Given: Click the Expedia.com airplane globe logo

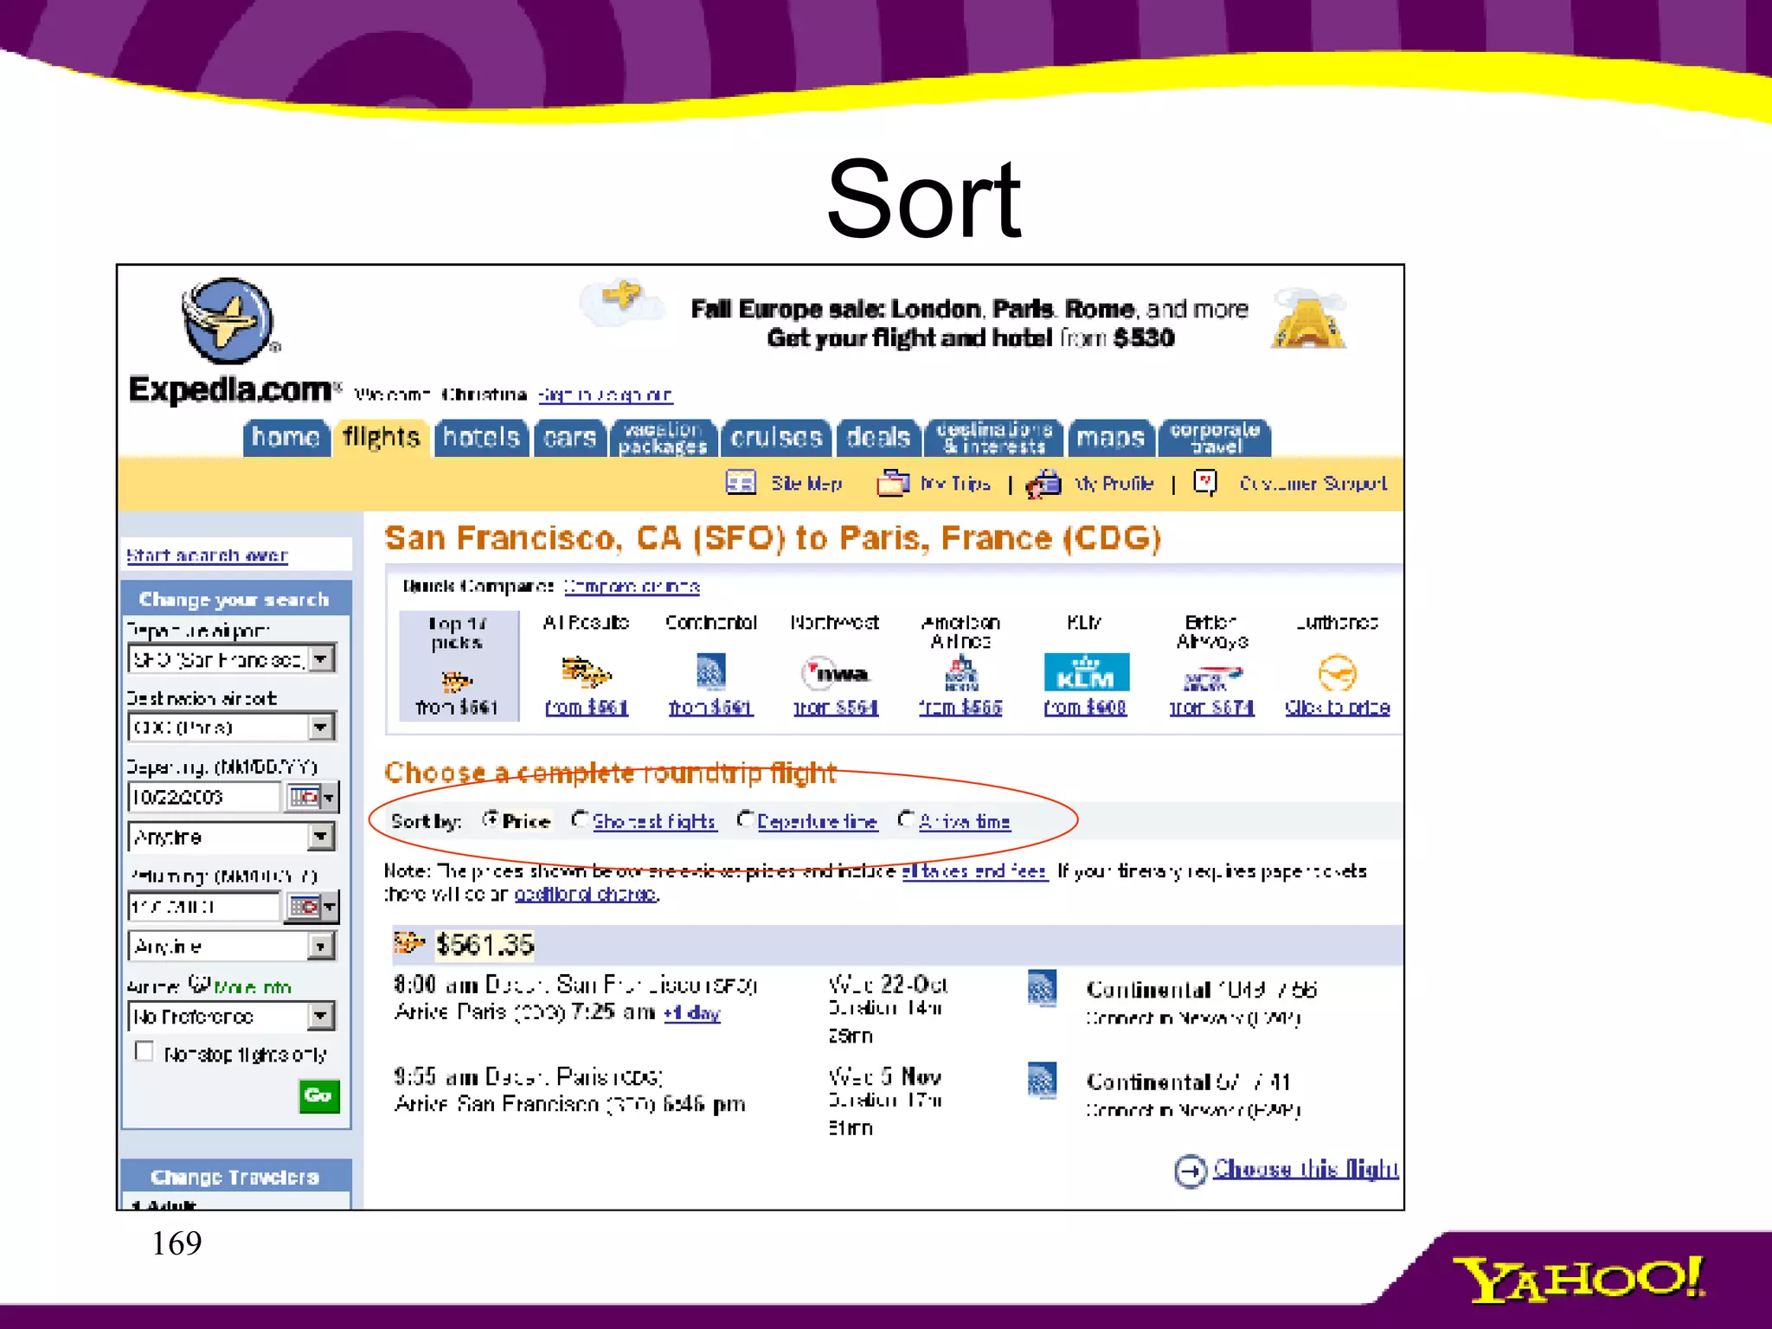Looking at the screenshot, I should tap(228, 321).
